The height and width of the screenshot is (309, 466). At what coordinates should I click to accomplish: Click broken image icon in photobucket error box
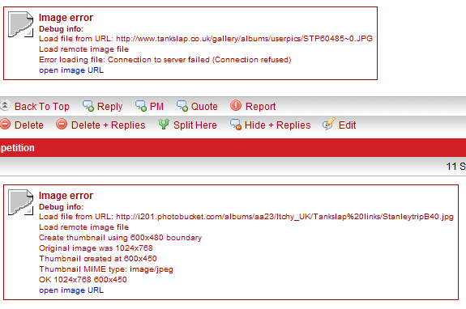pyautogui.click(x=21, y=202)
